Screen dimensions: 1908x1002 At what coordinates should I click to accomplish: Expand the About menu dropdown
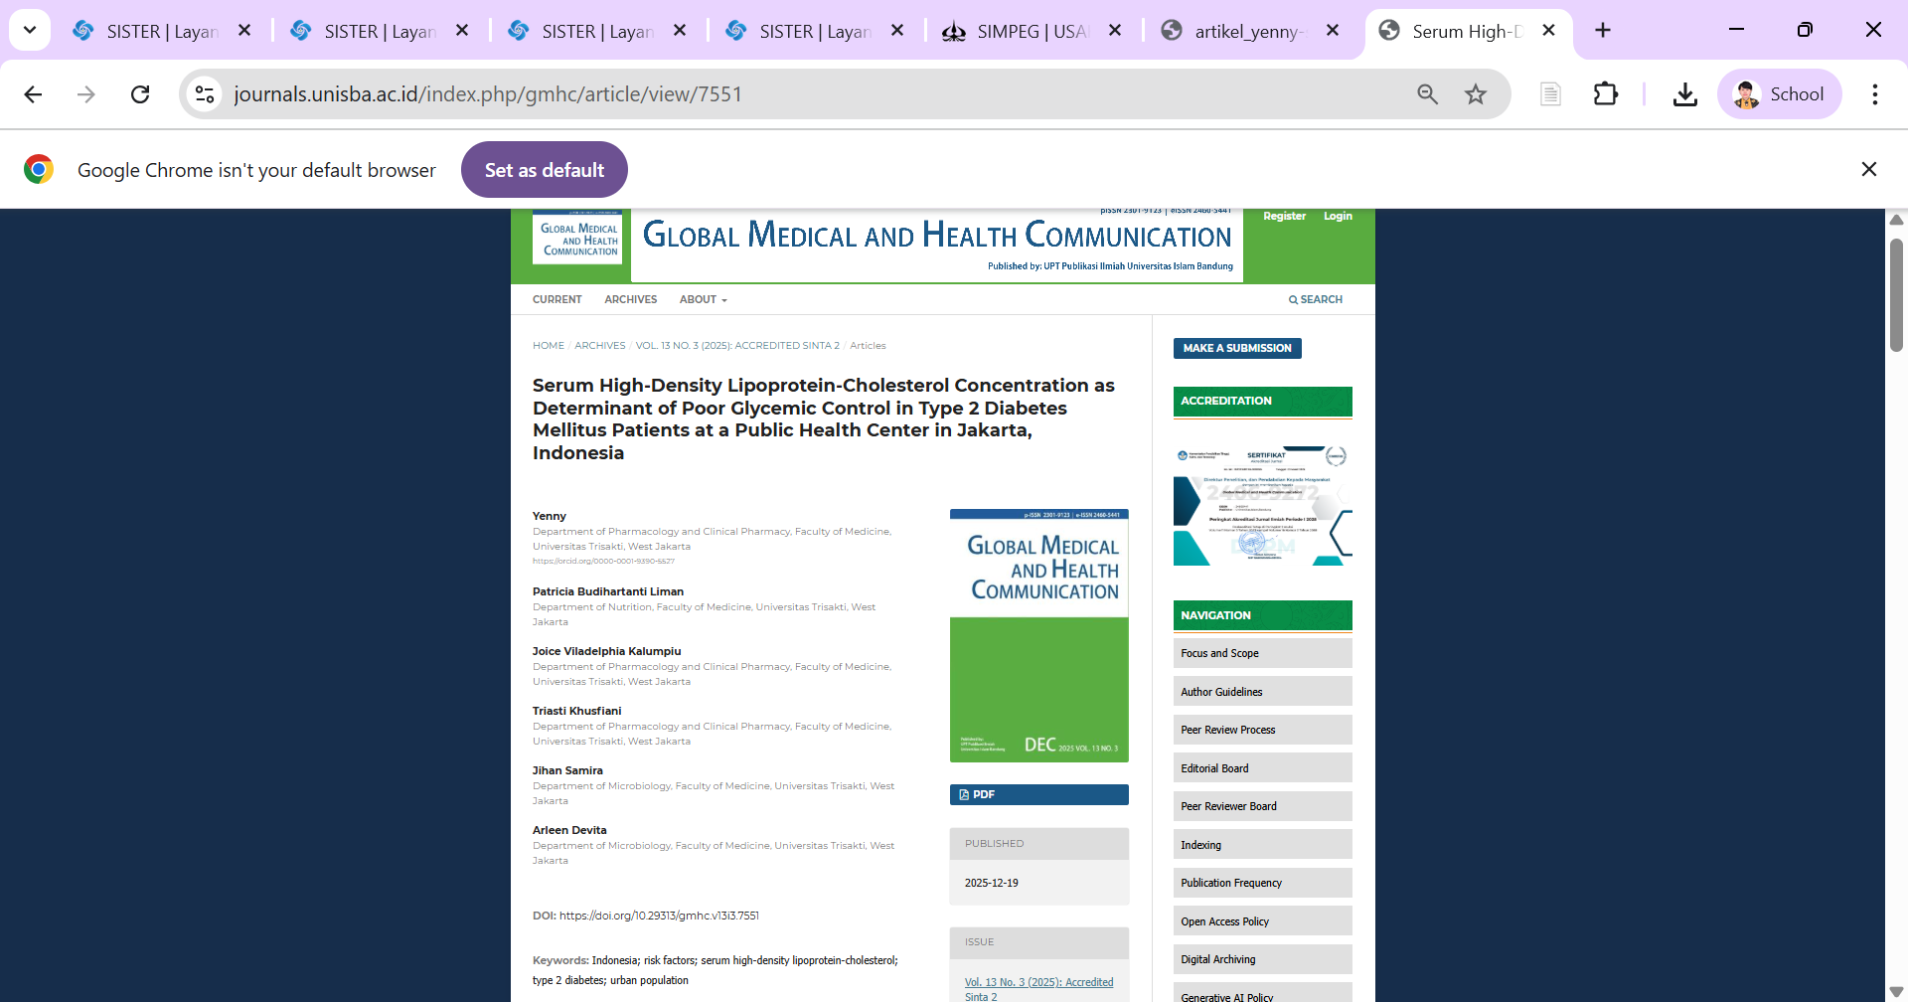coord(703,299)
